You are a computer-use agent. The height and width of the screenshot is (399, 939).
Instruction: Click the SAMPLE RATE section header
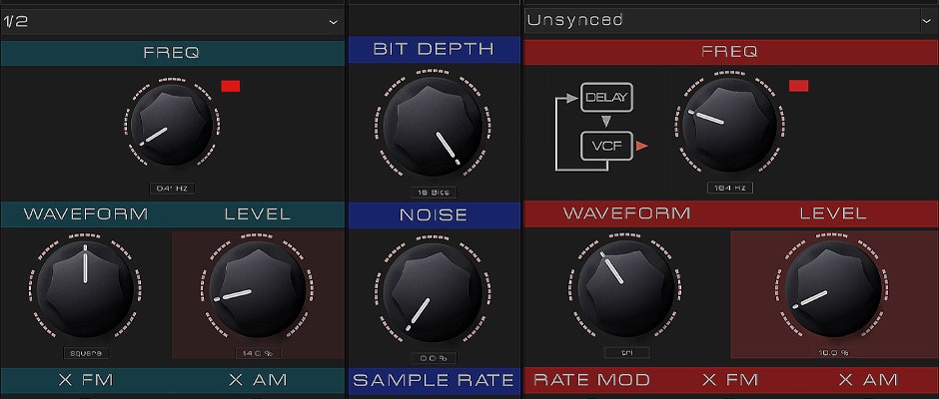434,380
